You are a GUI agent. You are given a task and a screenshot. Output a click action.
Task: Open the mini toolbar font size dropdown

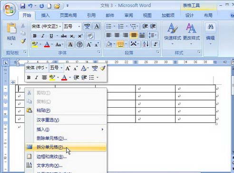pyautogui.click(x=61, y=68)
